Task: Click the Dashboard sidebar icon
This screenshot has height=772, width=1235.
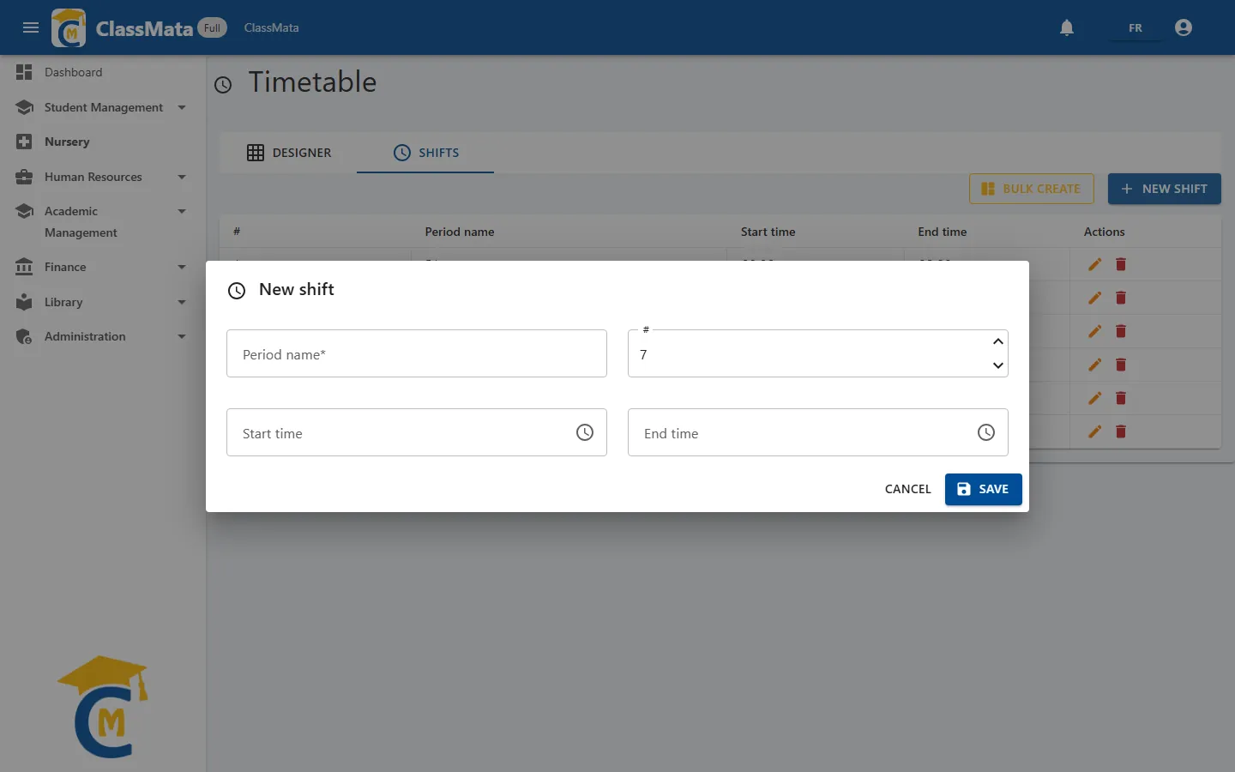Action: coord(24,72)
